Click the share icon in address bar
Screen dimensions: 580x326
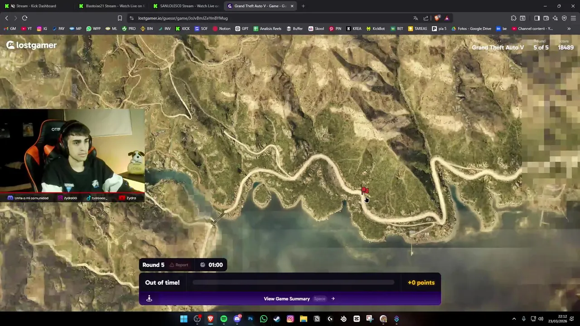point(426,18)
